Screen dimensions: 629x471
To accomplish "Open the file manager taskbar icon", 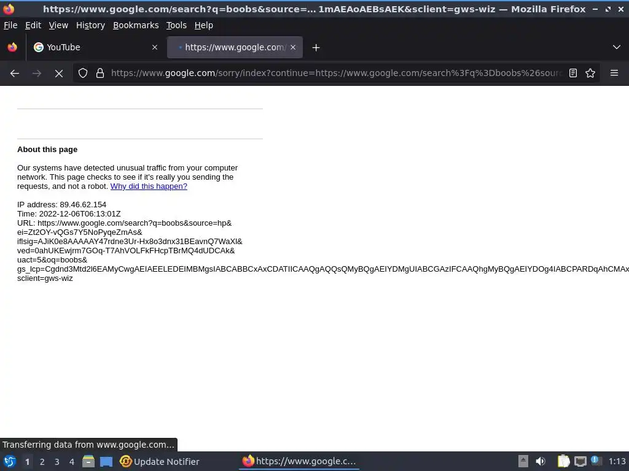I will (88, 461).
